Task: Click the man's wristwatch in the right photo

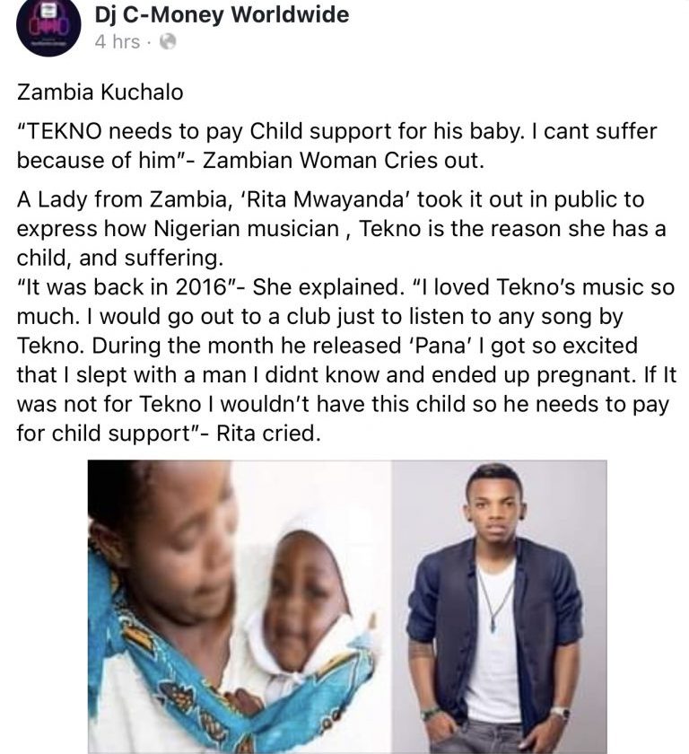Action: (560, 713)
